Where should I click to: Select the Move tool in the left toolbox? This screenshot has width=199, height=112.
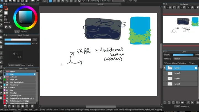tap(1, 31)
